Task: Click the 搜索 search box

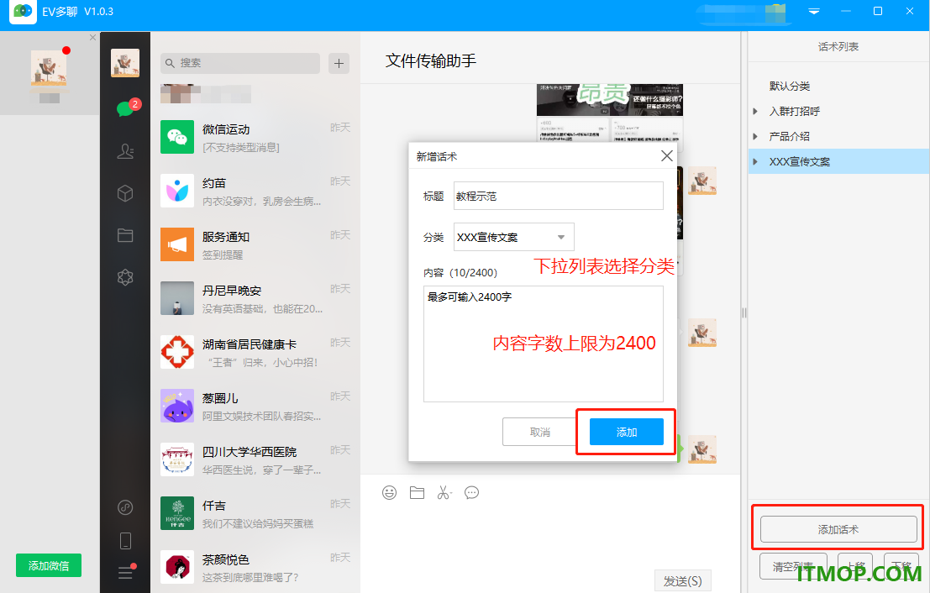Action: (x=239, y=63)
